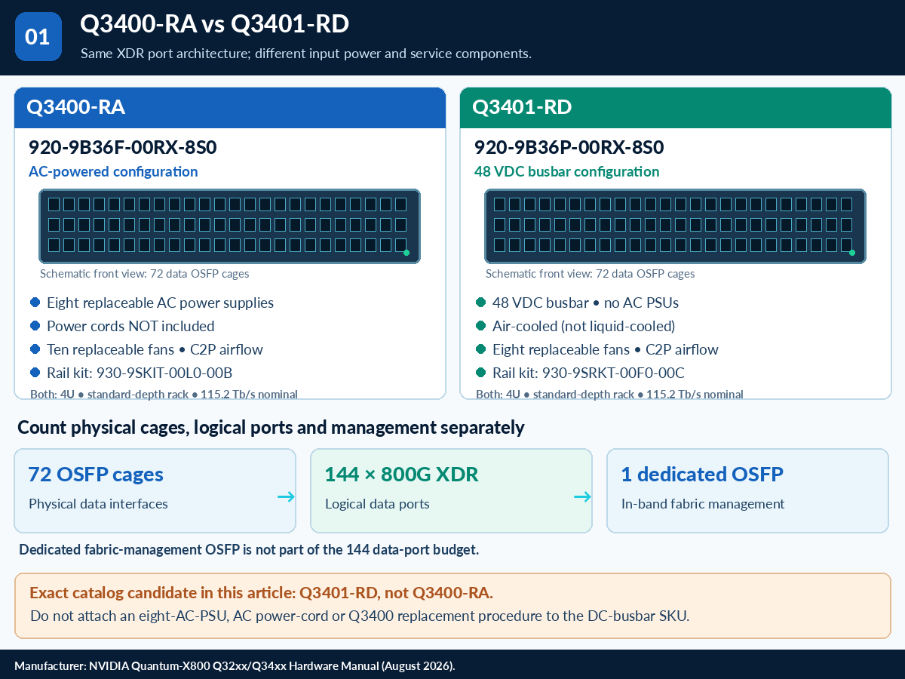Click bullet dot beside 'Eight replaceable AC power supplies'
This screenshot has width=905, height=679.
coord(35,303)
